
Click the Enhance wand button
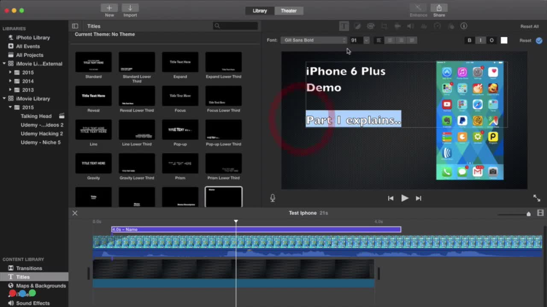[418, 8]
